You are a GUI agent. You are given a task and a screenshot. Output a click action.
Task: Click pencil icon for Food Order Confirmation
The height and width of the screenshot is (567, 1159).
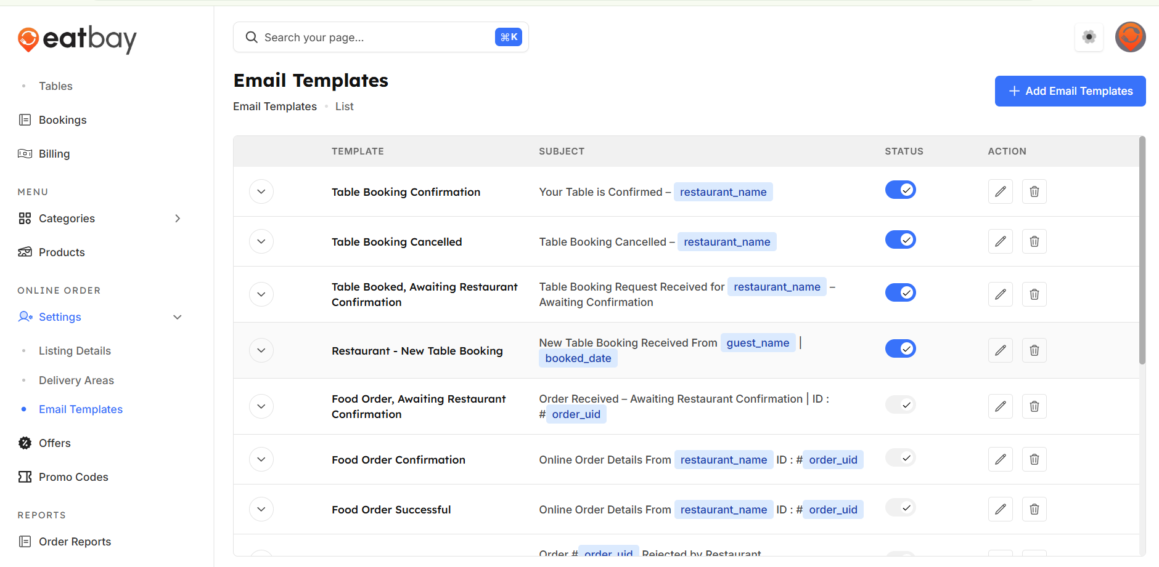tap(1000, 459)
